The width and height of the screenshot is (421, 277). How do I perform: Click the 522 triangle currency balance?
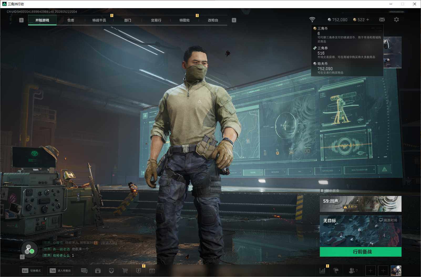pyautogui.click(x=359, y=20)
